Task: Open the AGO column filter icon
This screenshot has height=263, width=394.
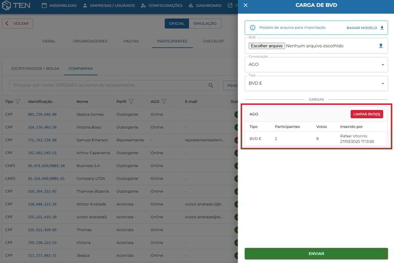Action: (x=164, y=101)
